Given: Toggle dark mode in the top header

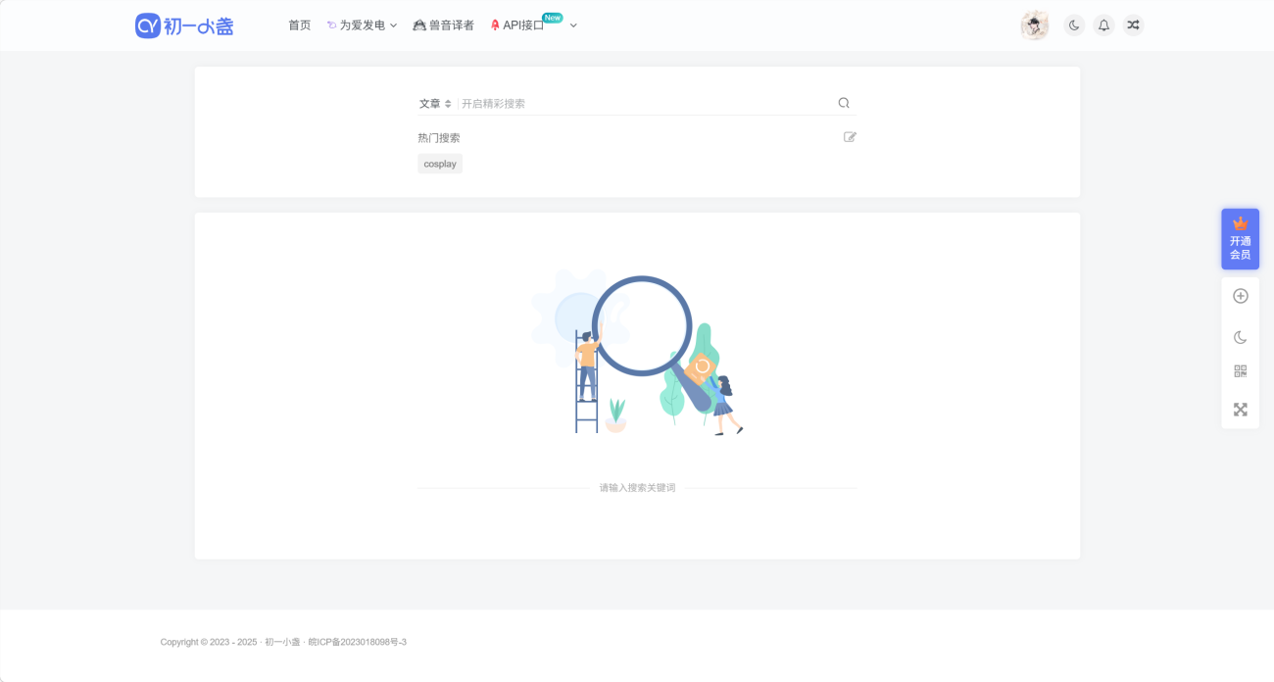Looking at the screenshot, I should [1074, 25].
